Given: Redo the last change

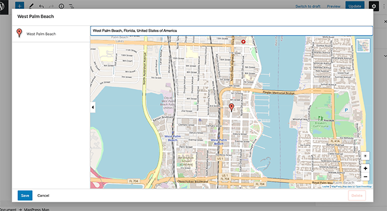Looking at the screenshot, I should point(51,6).
